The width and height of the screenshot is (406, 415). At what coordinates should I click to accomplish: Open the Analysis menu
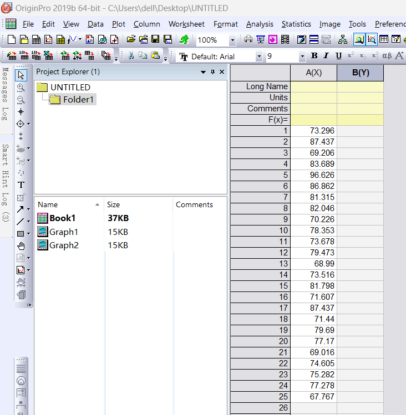point(260,24)
